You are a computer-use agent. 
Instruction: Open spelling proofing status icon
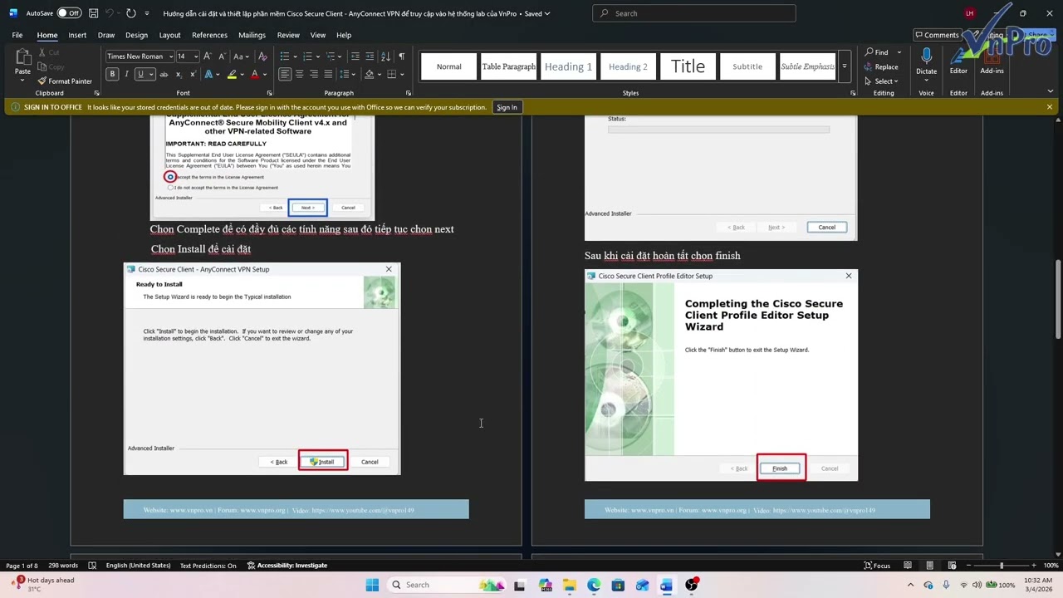click(x=92, y=566)
